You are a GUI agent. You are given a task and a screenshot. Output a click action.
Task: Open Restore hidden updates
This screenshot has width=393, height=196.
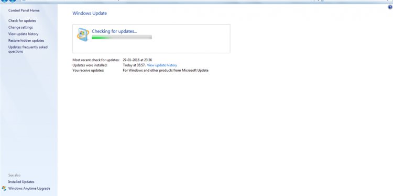point(26,40)
